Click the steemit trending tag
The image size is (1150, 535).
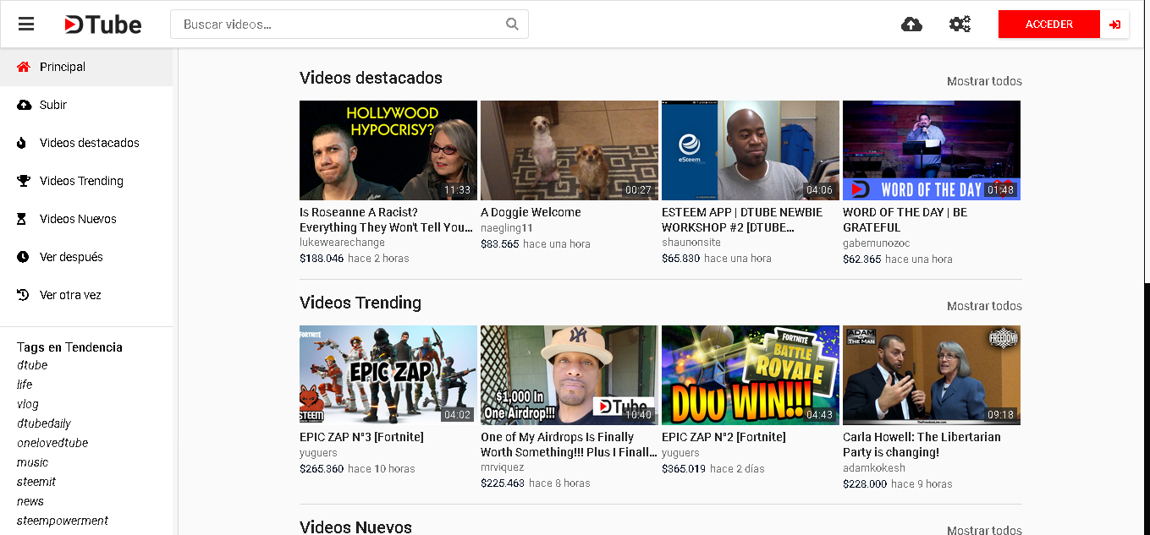(36, 482)
